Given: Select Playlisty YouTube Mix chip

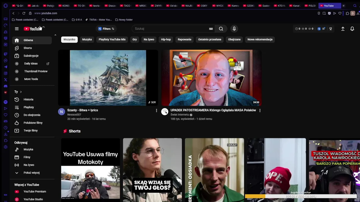Looking at the screenshot, I should click(112, 40).
